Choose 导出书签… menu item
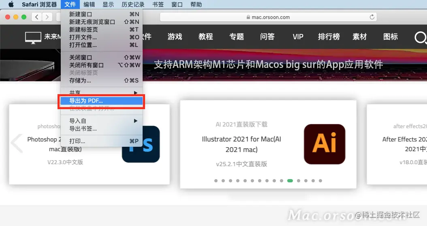Viewport: 427px width, 226px height. click(102, 129)
